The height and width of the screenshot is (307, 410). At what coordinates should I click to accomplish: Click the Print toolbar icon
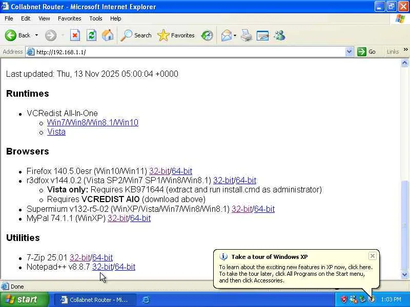(246, 35)
